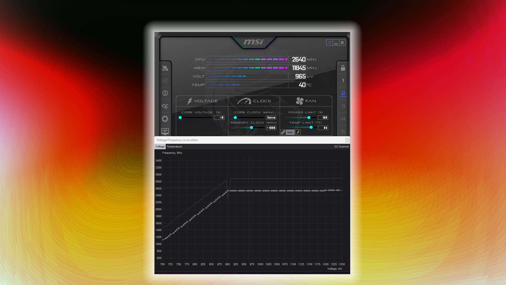Click the Memory Clock slider handle
506x285 pixels.
coord(251,128)
